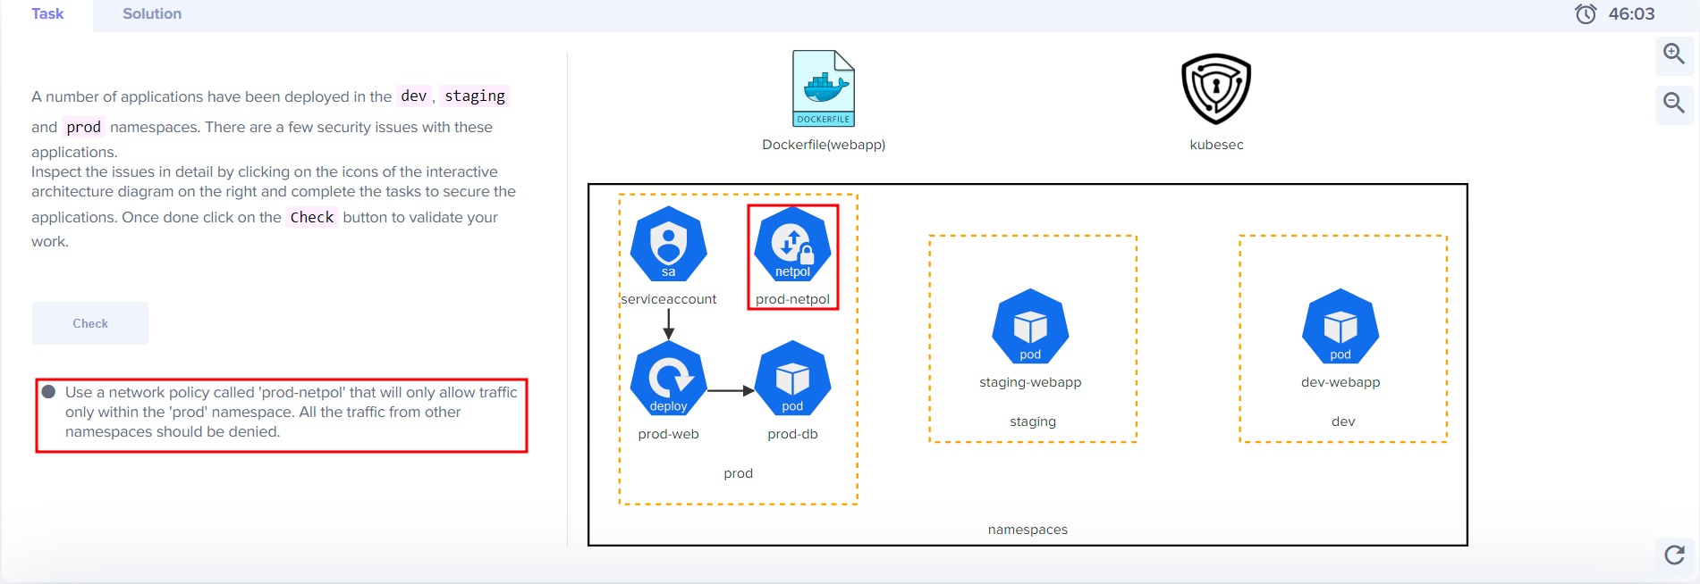Click the 'prod-web' label

pyautogui.click(x=669, y=434)
